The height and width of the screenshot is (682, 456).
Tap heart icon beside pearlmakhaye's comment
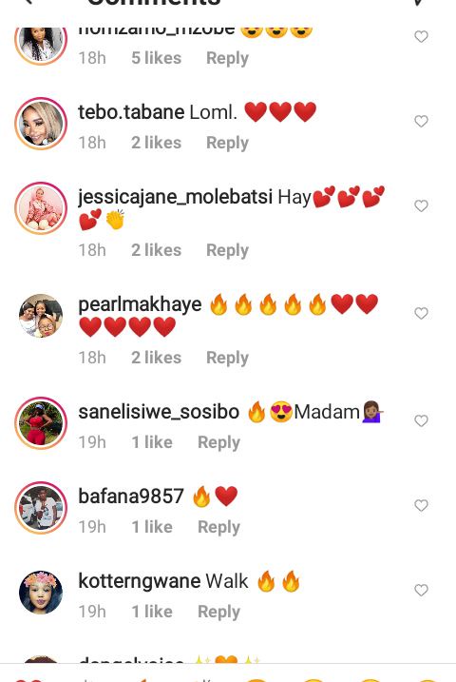[421, 313]
